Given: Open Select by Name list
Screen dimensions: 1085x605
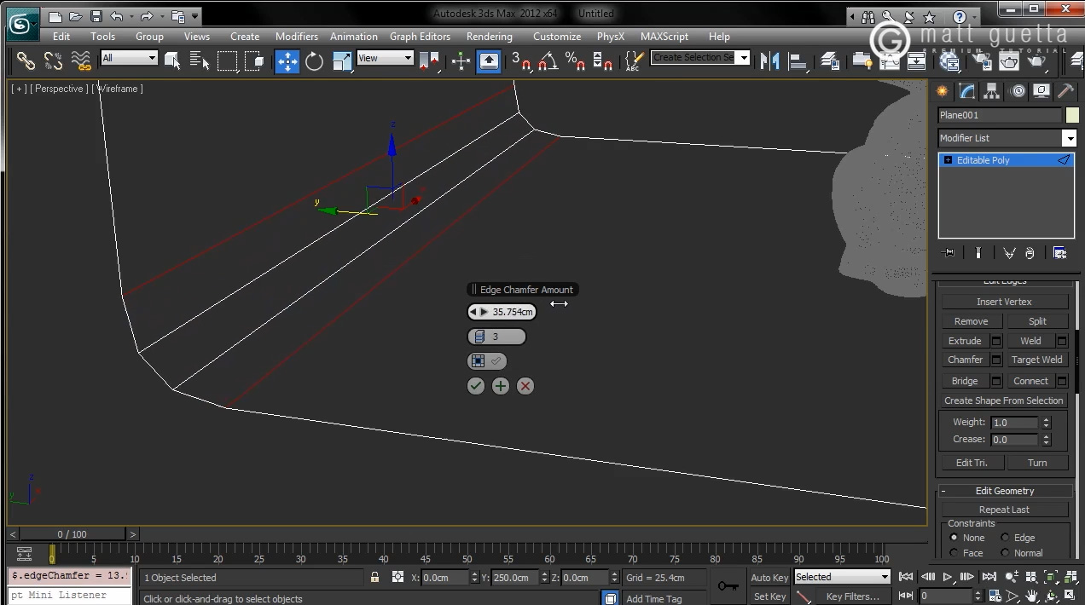Looking at the screenshot, I should 200,60.
